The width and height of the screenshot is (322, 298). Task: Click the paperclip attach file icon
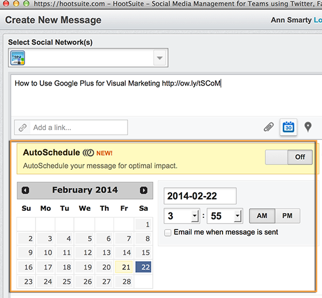point(269,127)
